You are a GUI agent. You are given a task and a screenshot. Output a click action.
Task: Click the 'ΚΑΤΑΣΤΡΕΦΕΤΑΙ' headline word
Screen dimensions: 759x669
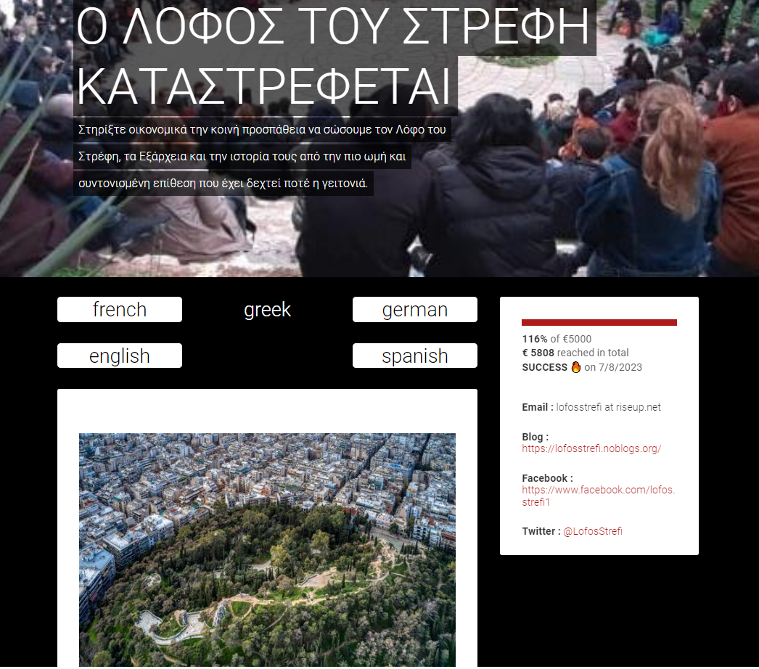(264, 86)
